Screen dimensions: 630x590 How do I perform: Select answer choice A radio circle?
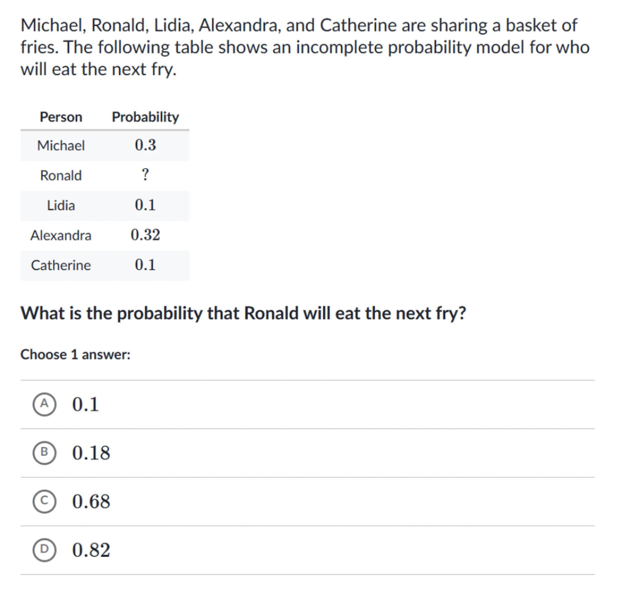click(44, 404)
